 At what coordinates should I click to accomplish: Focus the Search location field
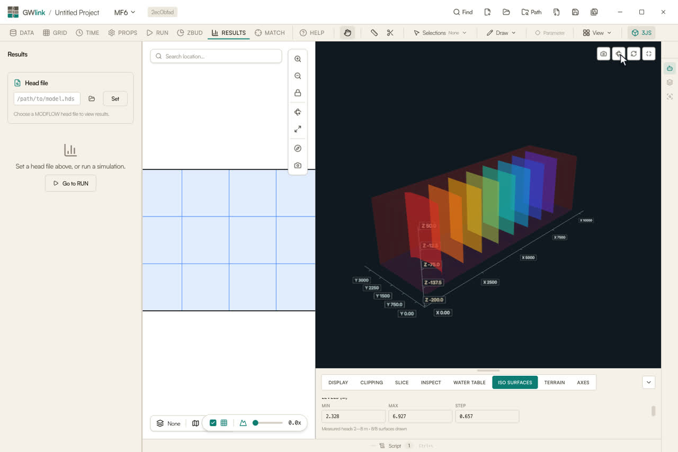[x=216, y=56]
